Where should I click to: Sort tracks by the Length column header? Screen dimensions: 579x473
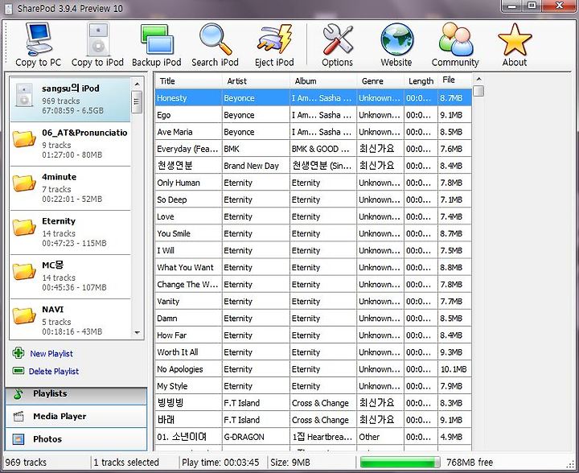click(421, 81)
